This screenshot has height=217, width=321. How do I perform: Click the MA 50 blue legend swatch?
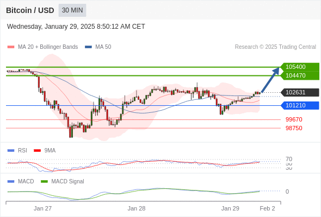tap(88, 47)
